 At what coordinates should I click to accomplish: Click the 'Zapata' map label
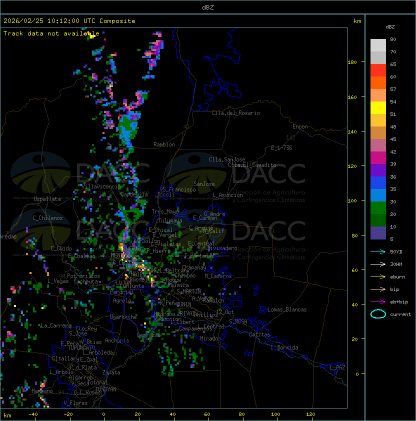[x=111, y=372]
